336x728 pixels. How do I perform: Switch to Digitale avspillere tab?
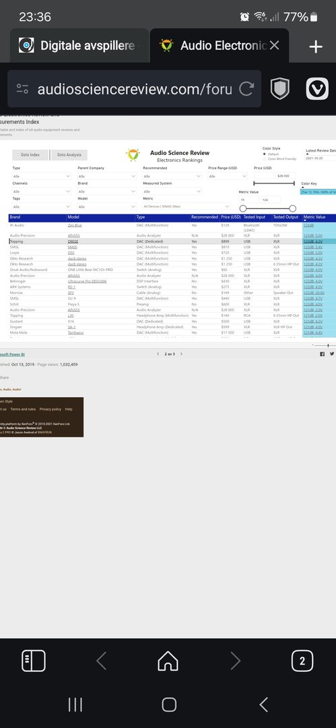(x=79, y=46)
